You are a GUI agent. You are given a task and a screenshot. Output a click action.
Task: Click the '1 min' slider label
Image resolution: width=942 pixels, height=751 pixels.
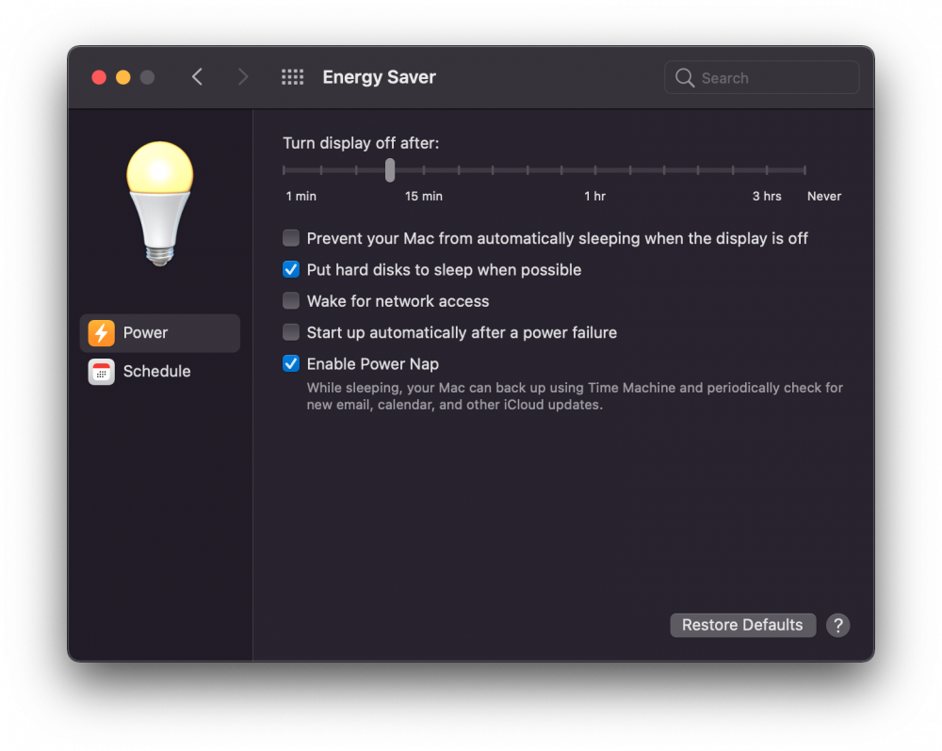[x=301, y=197]
